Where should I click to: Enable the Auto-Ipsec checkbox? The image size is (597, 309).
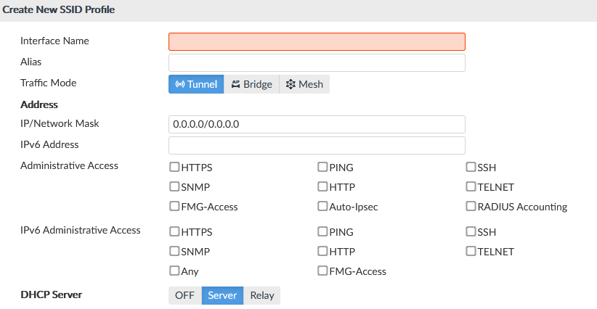coord(322,206)
